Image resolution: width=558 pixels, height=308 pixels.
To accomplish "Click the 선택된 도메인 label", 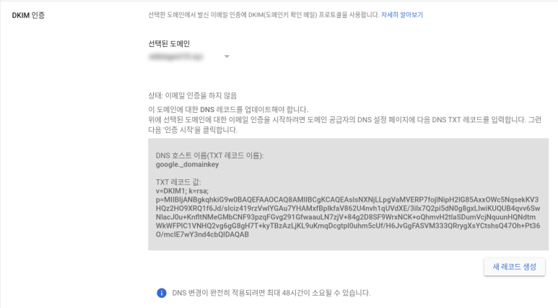I will pos(169,43).
